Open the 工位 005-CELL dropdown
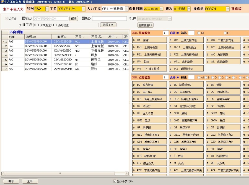The height and width of the screenshot is (185, 249). pos(83,9)
